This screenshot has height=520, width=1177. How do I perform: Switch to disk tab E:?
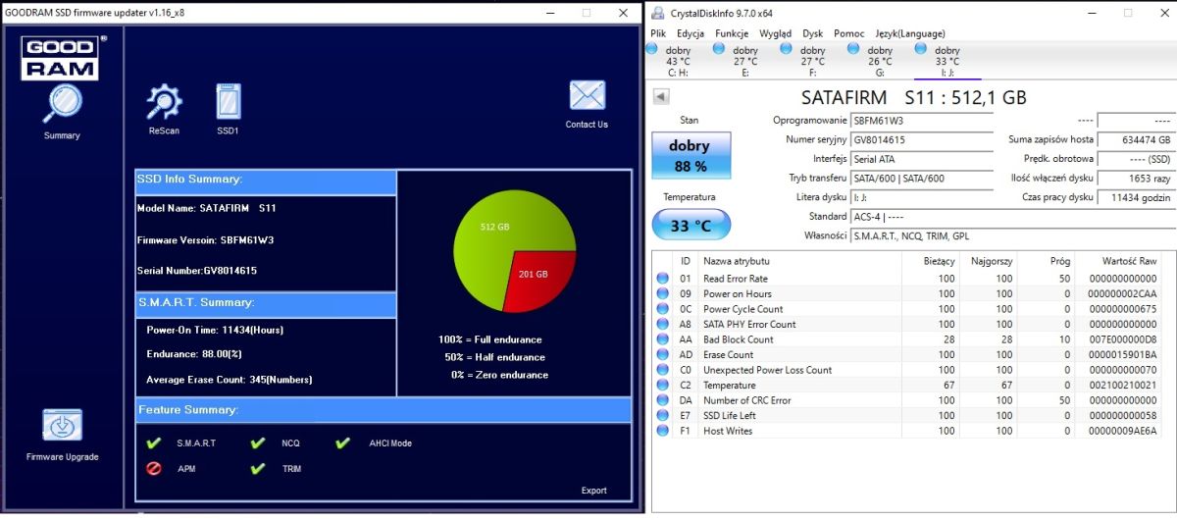coord(745,60)
